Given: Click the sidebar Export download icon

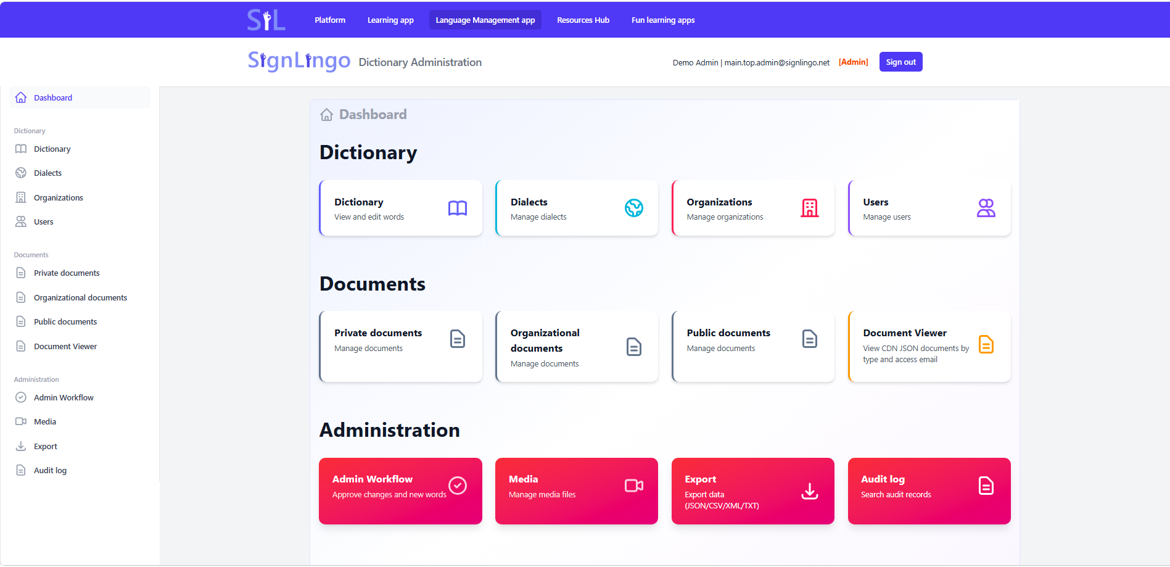Looking at the screenshot, I should [x=21, y=446].
